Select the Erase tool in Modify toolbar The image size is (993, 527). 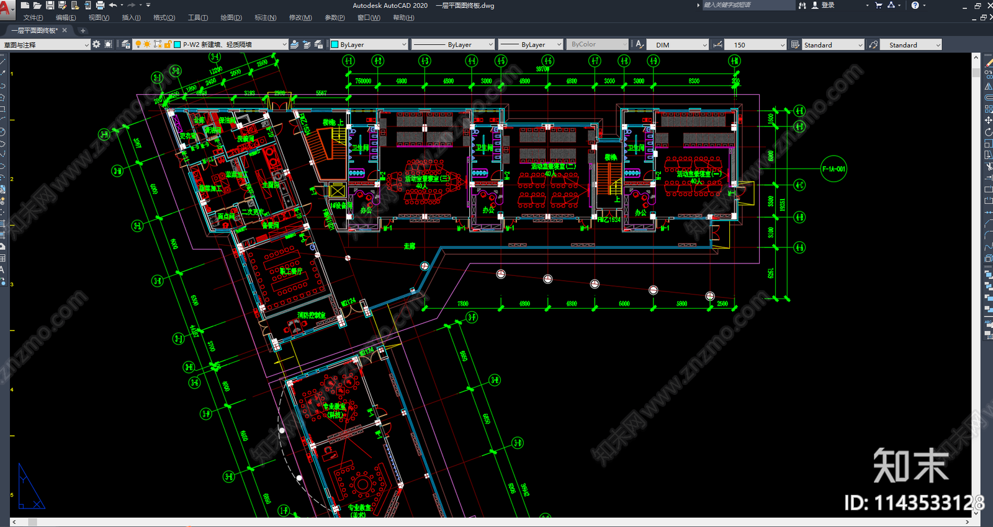(988, 63)
